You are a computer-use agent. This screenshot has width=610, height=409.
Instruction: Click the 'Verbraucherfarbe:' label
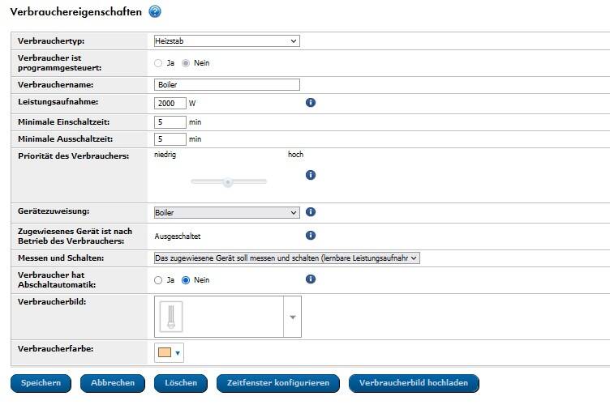pos(56,349)
